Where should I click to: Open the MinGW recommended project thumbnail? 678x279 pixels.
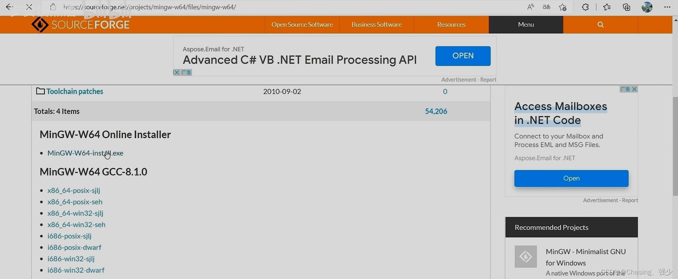[526, 257]
